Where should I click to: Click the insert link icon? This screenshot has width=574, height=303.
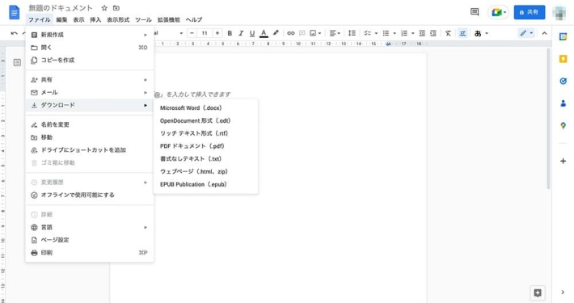pyautogui.click(x=291, y=33)
